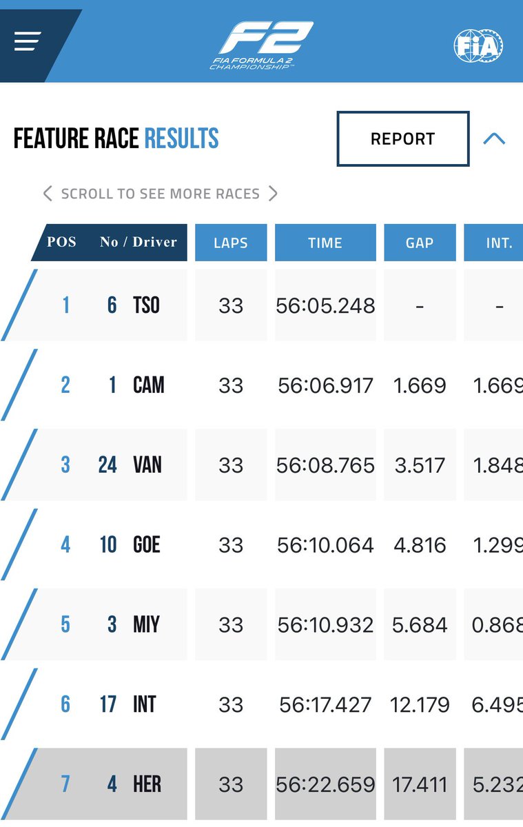Select laps value 33 in TSO row
523x827 pixels.
(231, 305)
